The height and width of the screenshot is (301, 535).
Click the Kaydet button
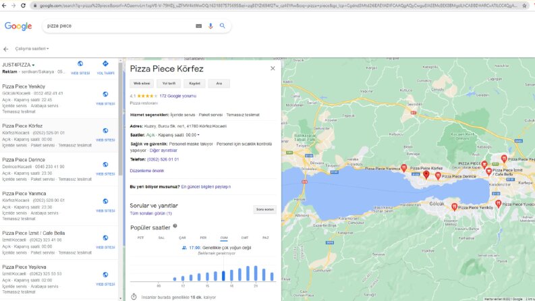[x=194, y=84]
